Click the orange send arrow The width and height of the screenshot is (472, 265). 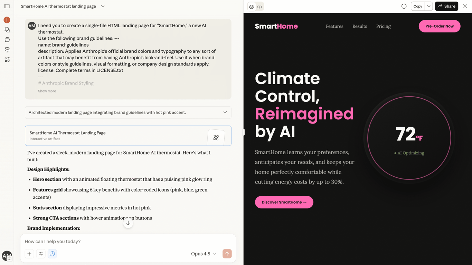coord(227,254)
